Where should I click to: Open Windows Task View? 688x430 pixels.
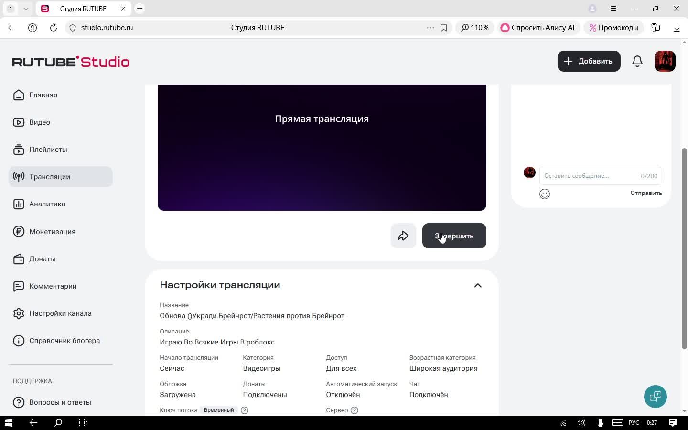83,423
